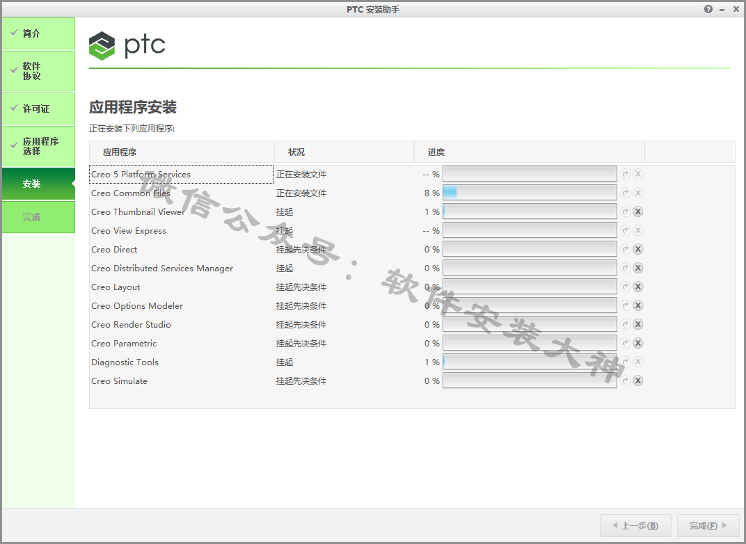Click the 挂起 status of Diagnostic Tools

click(285, 362)
